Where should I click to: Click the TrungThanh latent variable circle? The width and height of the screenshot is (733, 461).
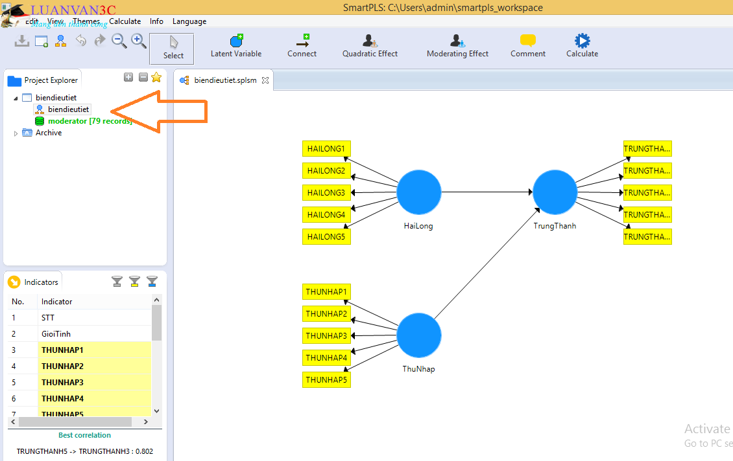coord(555,192)
